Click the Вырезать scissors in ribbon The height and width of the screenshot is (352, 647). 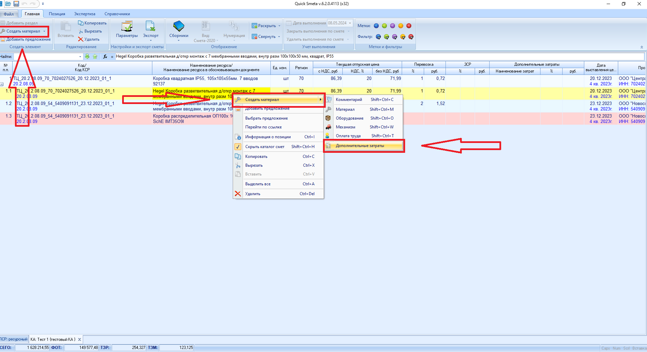point(90,31)
